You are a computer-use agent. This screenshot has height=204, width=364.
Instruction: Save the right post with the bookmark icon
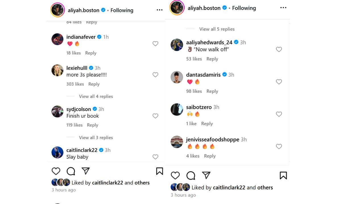pos(283,176)
